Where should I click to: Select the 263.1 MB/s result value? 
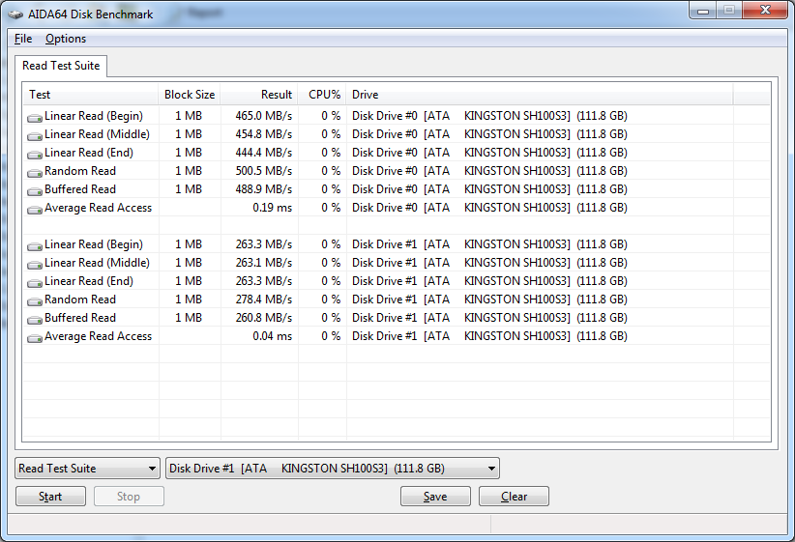pyautogui.click(x=264, y=263)
